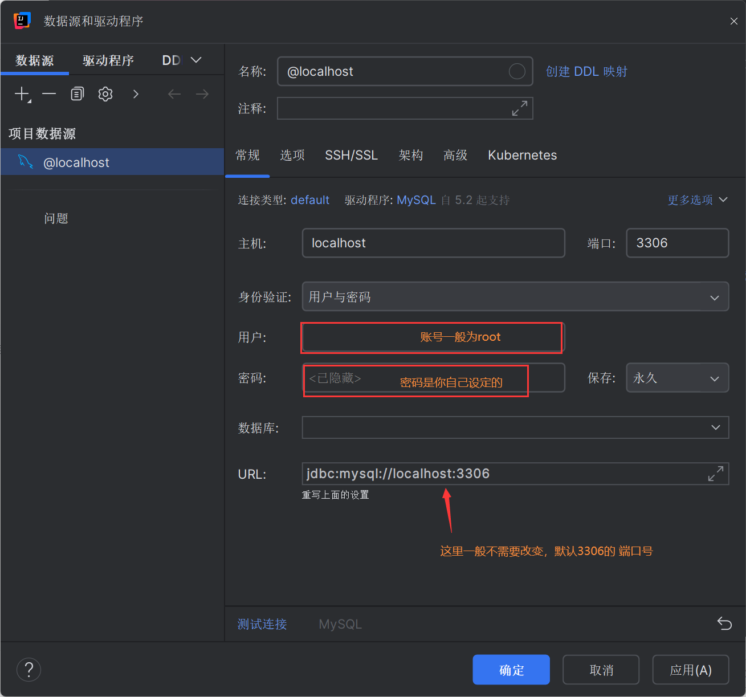The width and height of the screenshot is (746, 697).
Task: Expand more toolbar actions chevron
Action: 136,94
